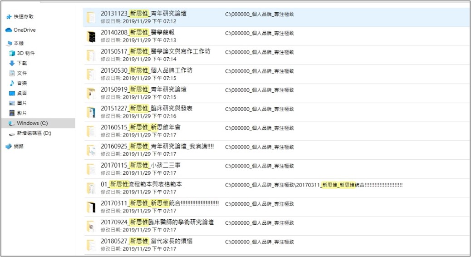This screenshot has height=257, width=471.
Task: Click the 影片 videos film icon
Action: point(12,113)
